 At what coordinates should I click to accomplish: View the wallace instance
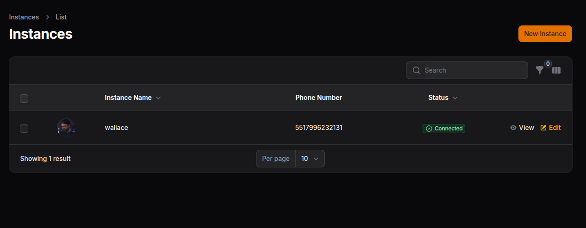coord(526,128)
